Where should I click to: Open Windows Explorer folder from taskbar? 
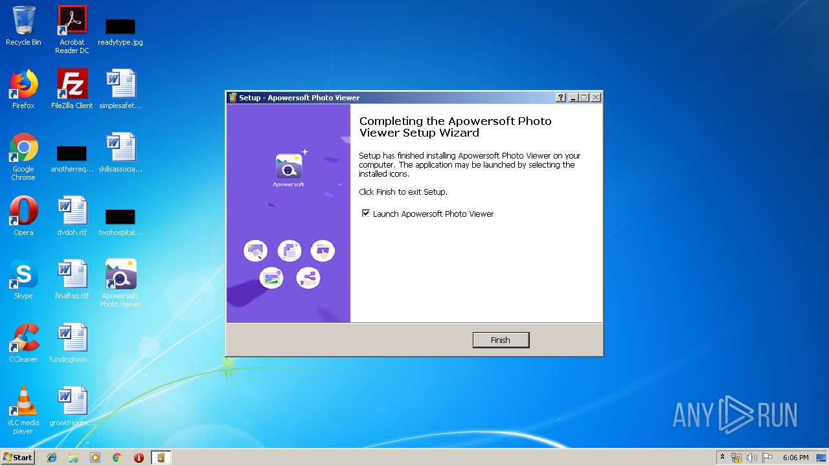tap(73, 458)
